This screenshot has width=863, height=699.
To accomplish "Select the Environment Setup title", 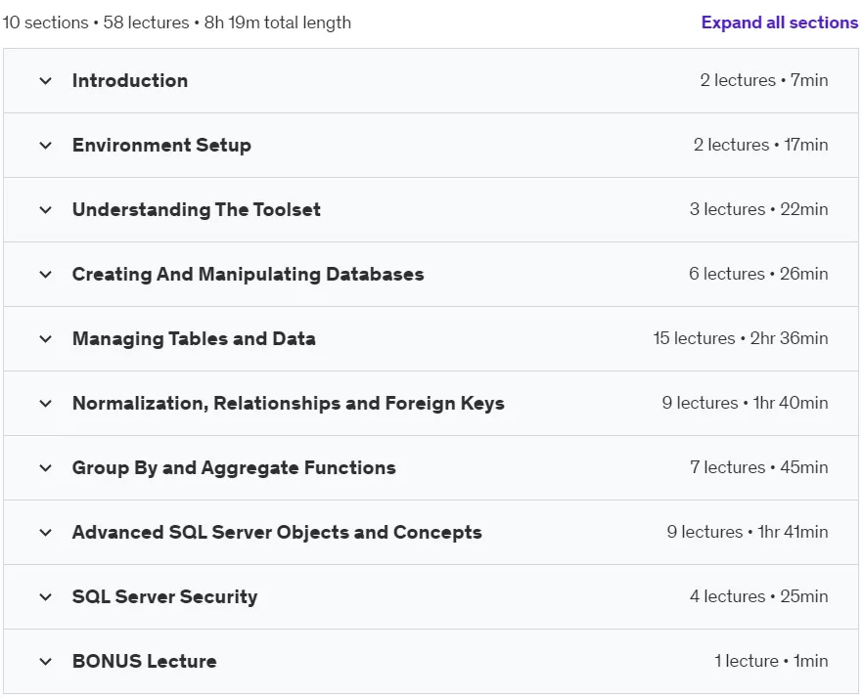I will click(x=161, y=146).
